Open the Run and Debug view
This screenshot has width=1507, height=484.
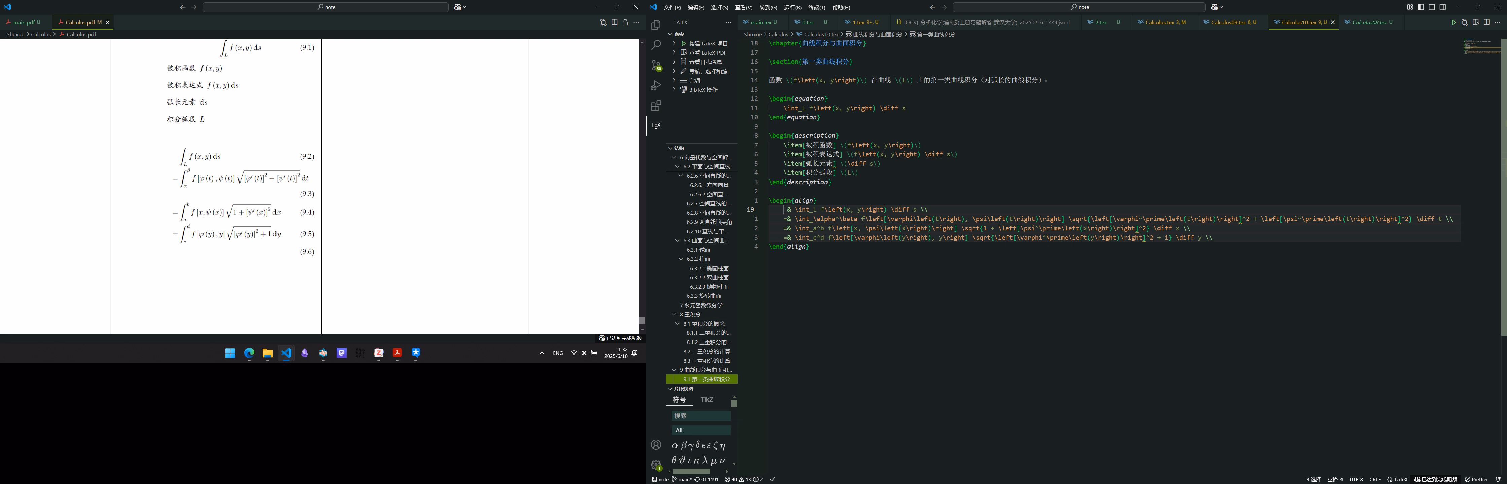tap(656, 86)
